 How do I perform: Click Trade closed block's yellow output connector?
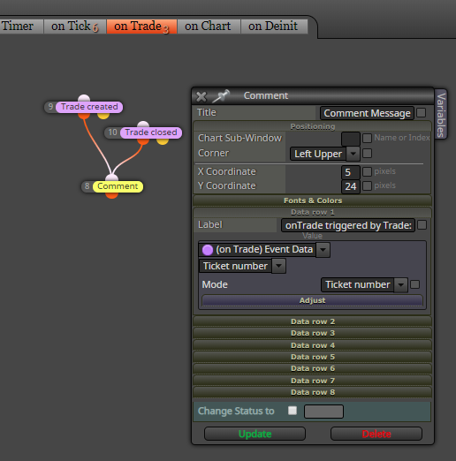163,141
